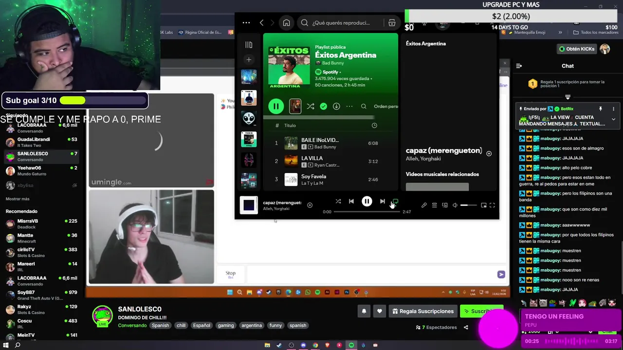Open Spotify from Windows taskbar

[x=351, y=345]
